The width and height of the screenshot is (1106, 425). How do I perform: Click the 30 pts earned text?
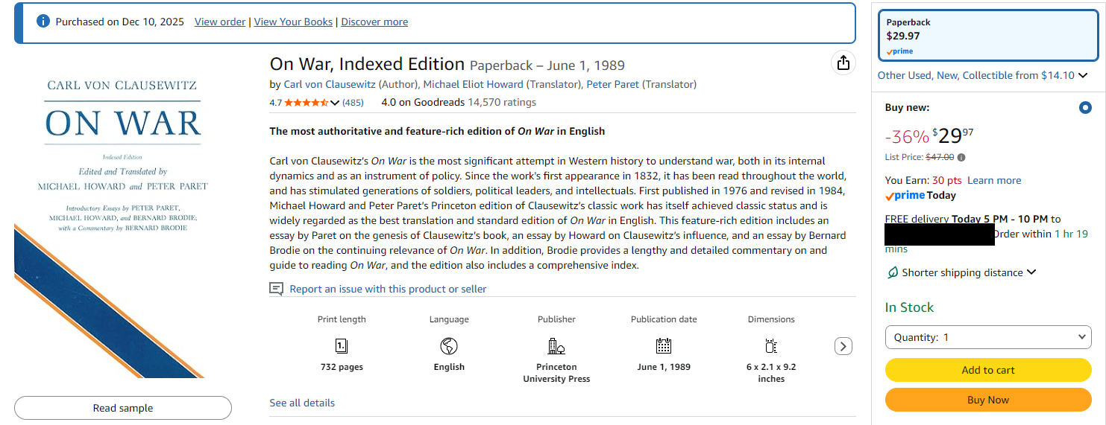tap(947, 180)
